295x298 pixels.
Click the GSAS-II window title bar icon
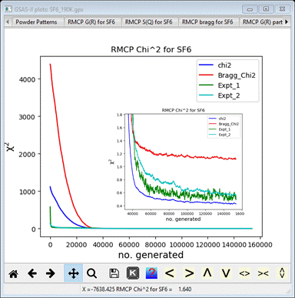coord(8,9)
